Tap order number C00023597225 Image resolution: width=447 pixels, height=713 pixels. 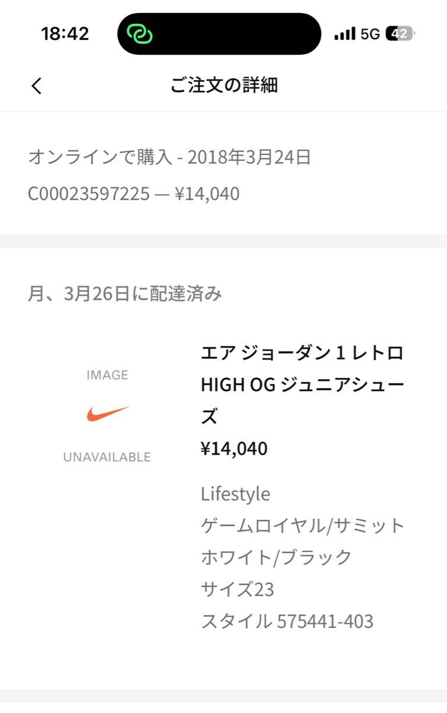tap(88, 194)
